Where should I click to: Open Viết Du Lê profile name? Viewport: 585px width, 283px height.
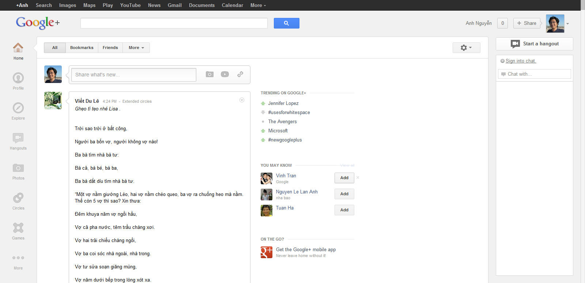(x=87, y=101)
